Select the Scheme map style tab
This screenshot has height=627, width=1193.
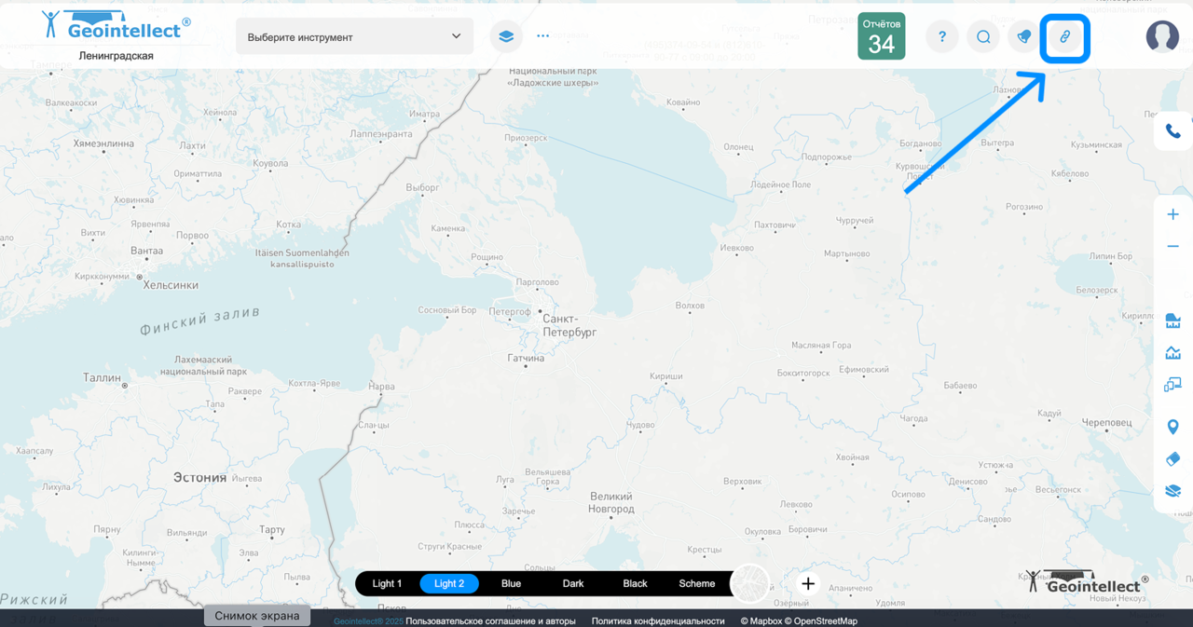697,584
